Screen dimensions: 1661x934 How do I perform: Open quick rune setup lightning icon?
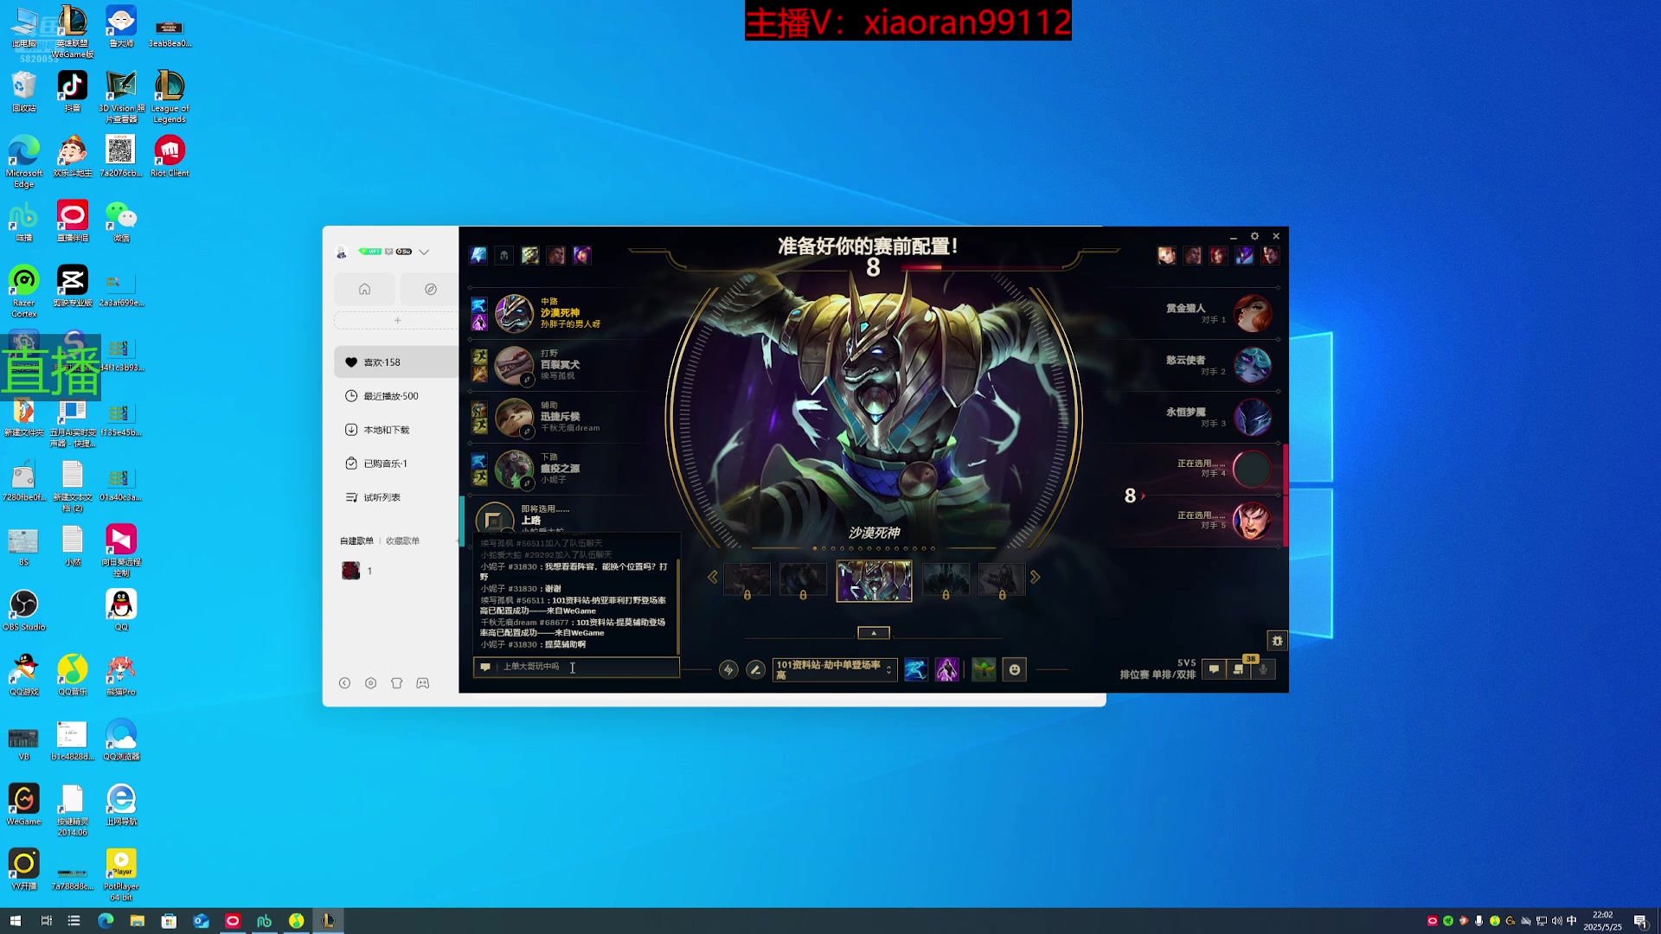coord(728,669)
